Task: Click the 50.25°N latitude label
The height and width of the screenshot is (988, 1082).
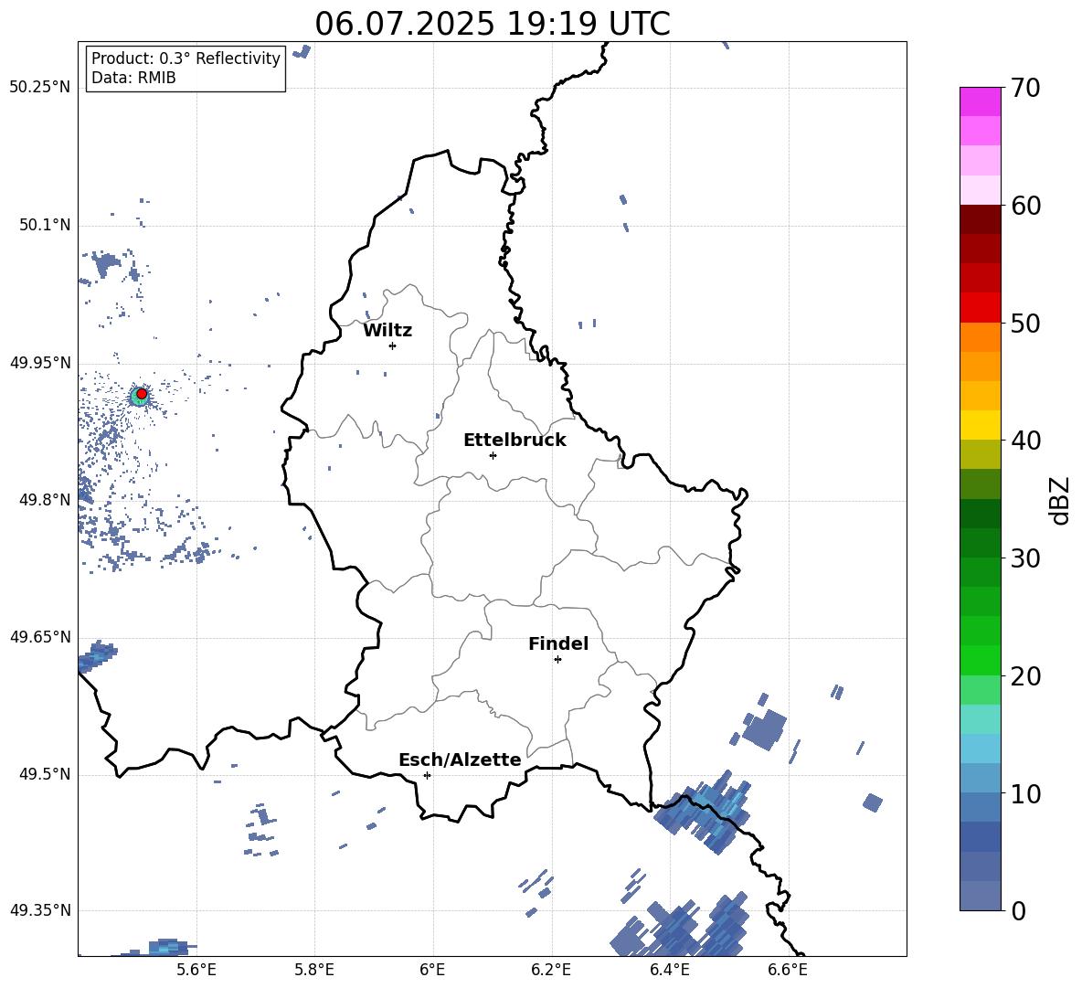Action: 40,88
